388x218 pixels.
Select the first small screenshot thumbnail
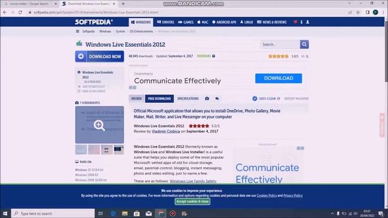81,150
